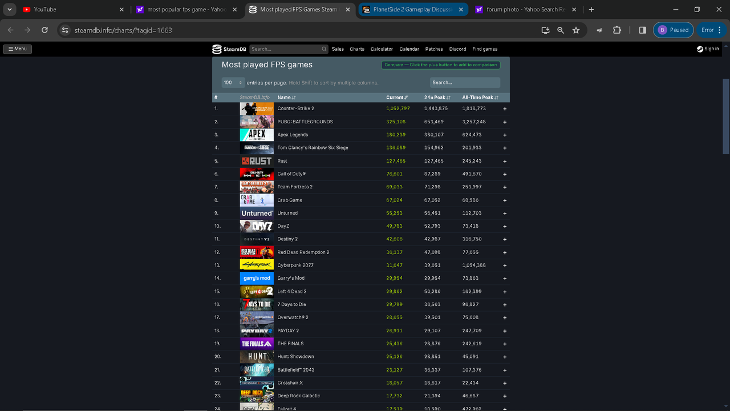
Task: Click the Steam Sign in button
Action: pos(708,49)
